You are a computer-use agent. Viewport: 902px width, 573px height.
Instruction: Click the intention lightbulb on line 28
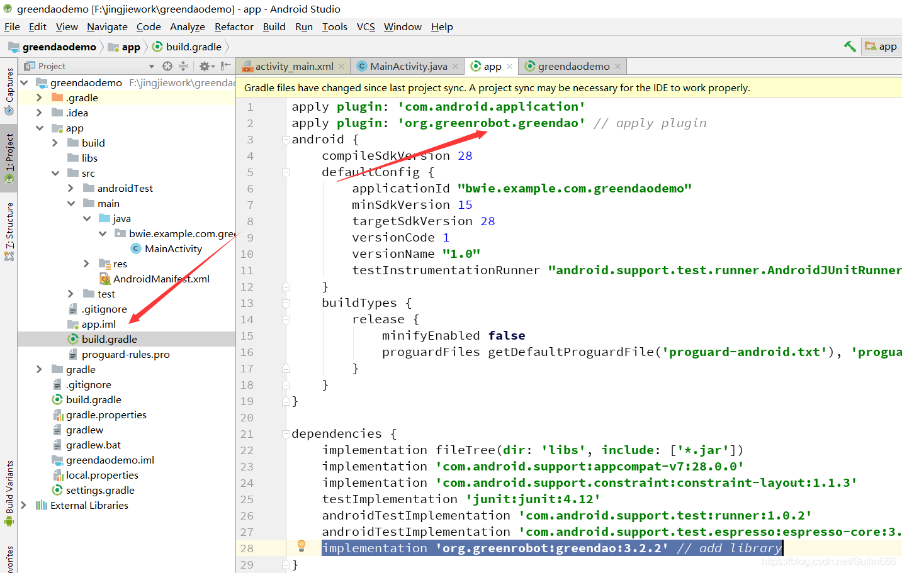(302, 545)
